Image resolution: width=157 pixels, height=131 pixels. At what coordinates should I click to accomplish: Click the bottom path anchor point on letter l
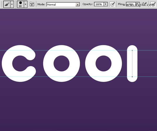(132, 77)
